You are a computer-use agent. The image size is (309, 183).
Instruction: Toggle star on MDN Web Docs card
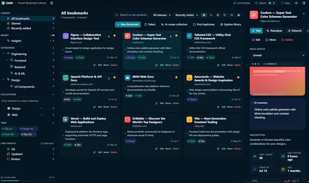(x=177, y=77)
